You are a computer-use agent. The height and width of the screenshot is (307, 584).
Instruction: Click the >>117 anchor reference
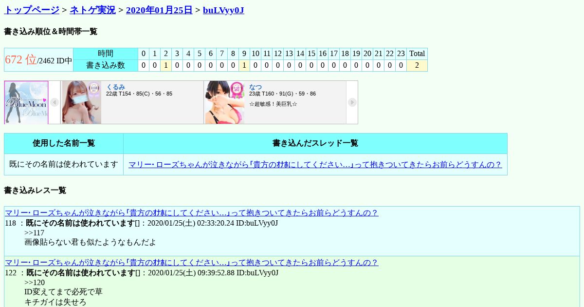pos(34,232)
